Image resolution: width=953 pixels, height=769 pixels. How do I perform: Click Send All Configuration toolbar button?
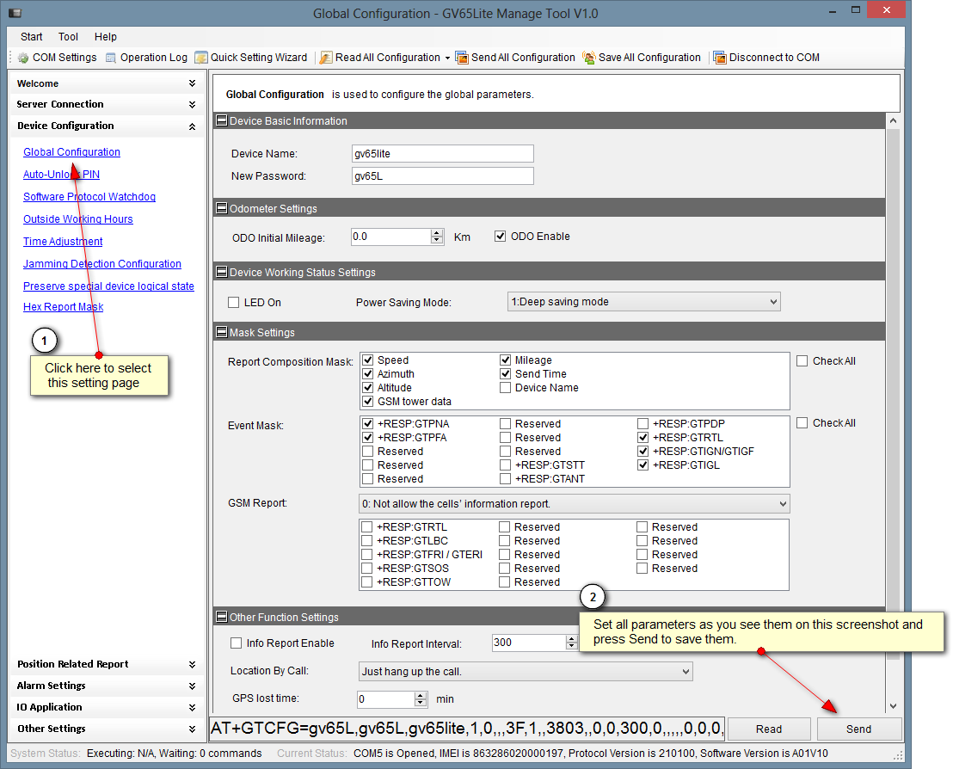tap(515, 57)
